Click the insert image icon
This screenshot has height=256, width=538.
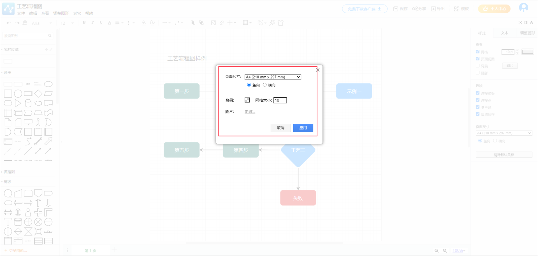[x=214, y=23]
